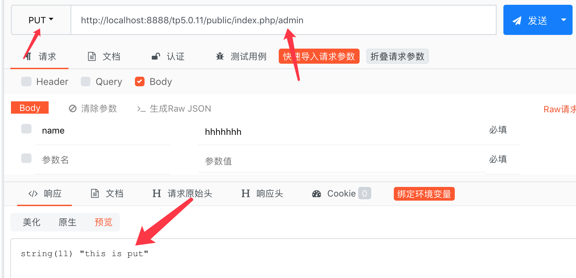Click the 绑定环境变量 button

[x=424, y=194]
